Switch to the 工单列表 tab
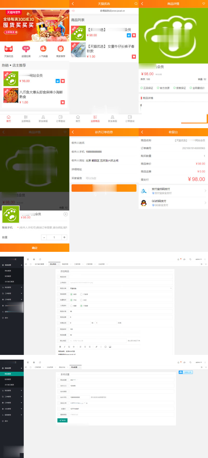This screenshot has height=458, width=208. (77, 264)
